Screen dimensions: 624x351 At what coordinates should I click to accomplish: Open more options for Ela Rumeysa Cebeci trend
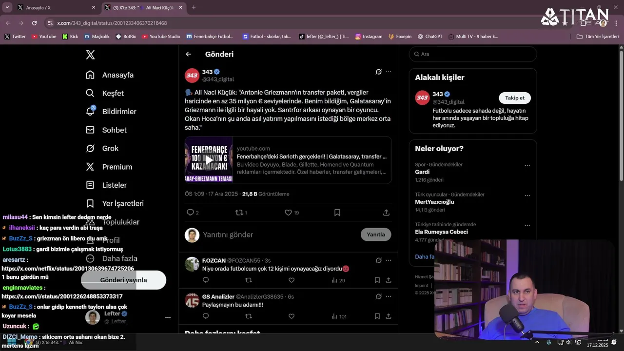527,226
